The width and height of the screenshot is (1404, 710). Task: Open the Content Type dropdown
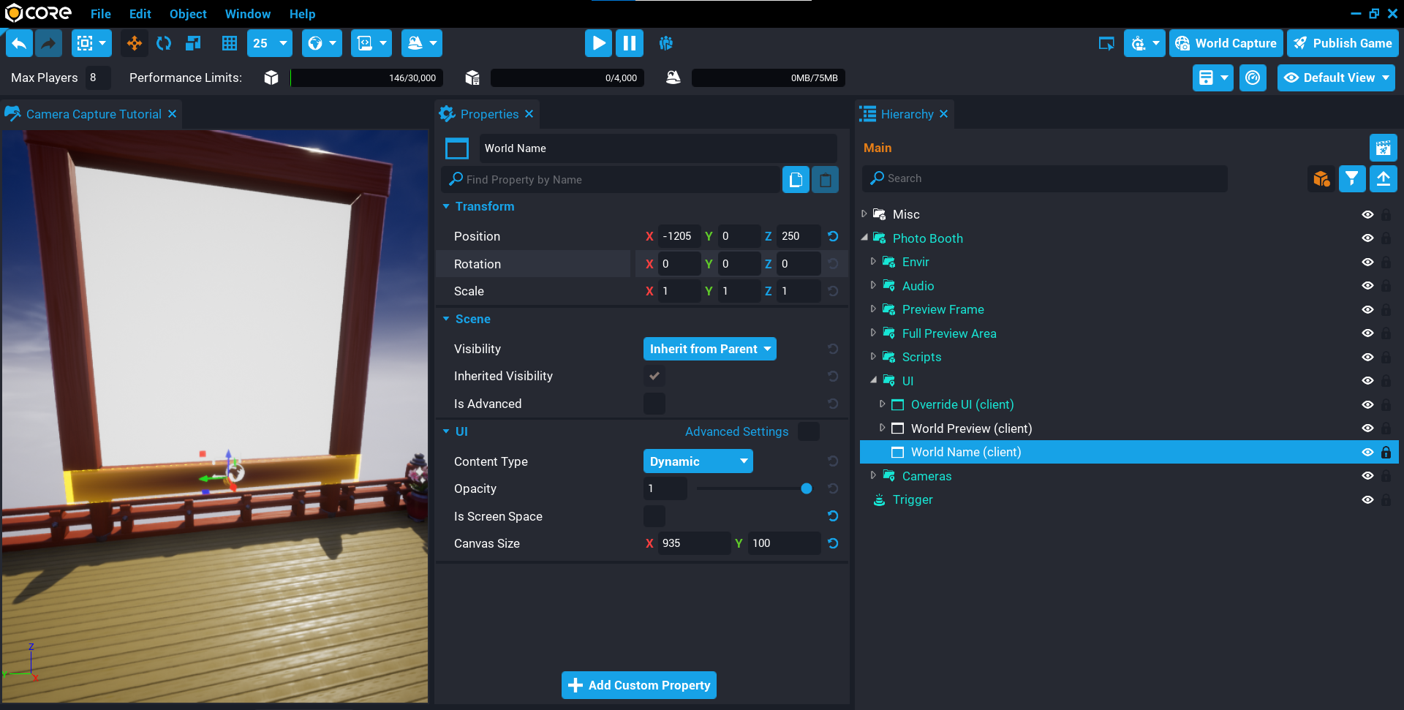coord(698,461)
